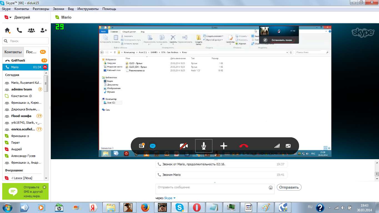This screenshot has height=213, width=379.
Task: Open the admins team group chat
Action: (x=23, y=89)
